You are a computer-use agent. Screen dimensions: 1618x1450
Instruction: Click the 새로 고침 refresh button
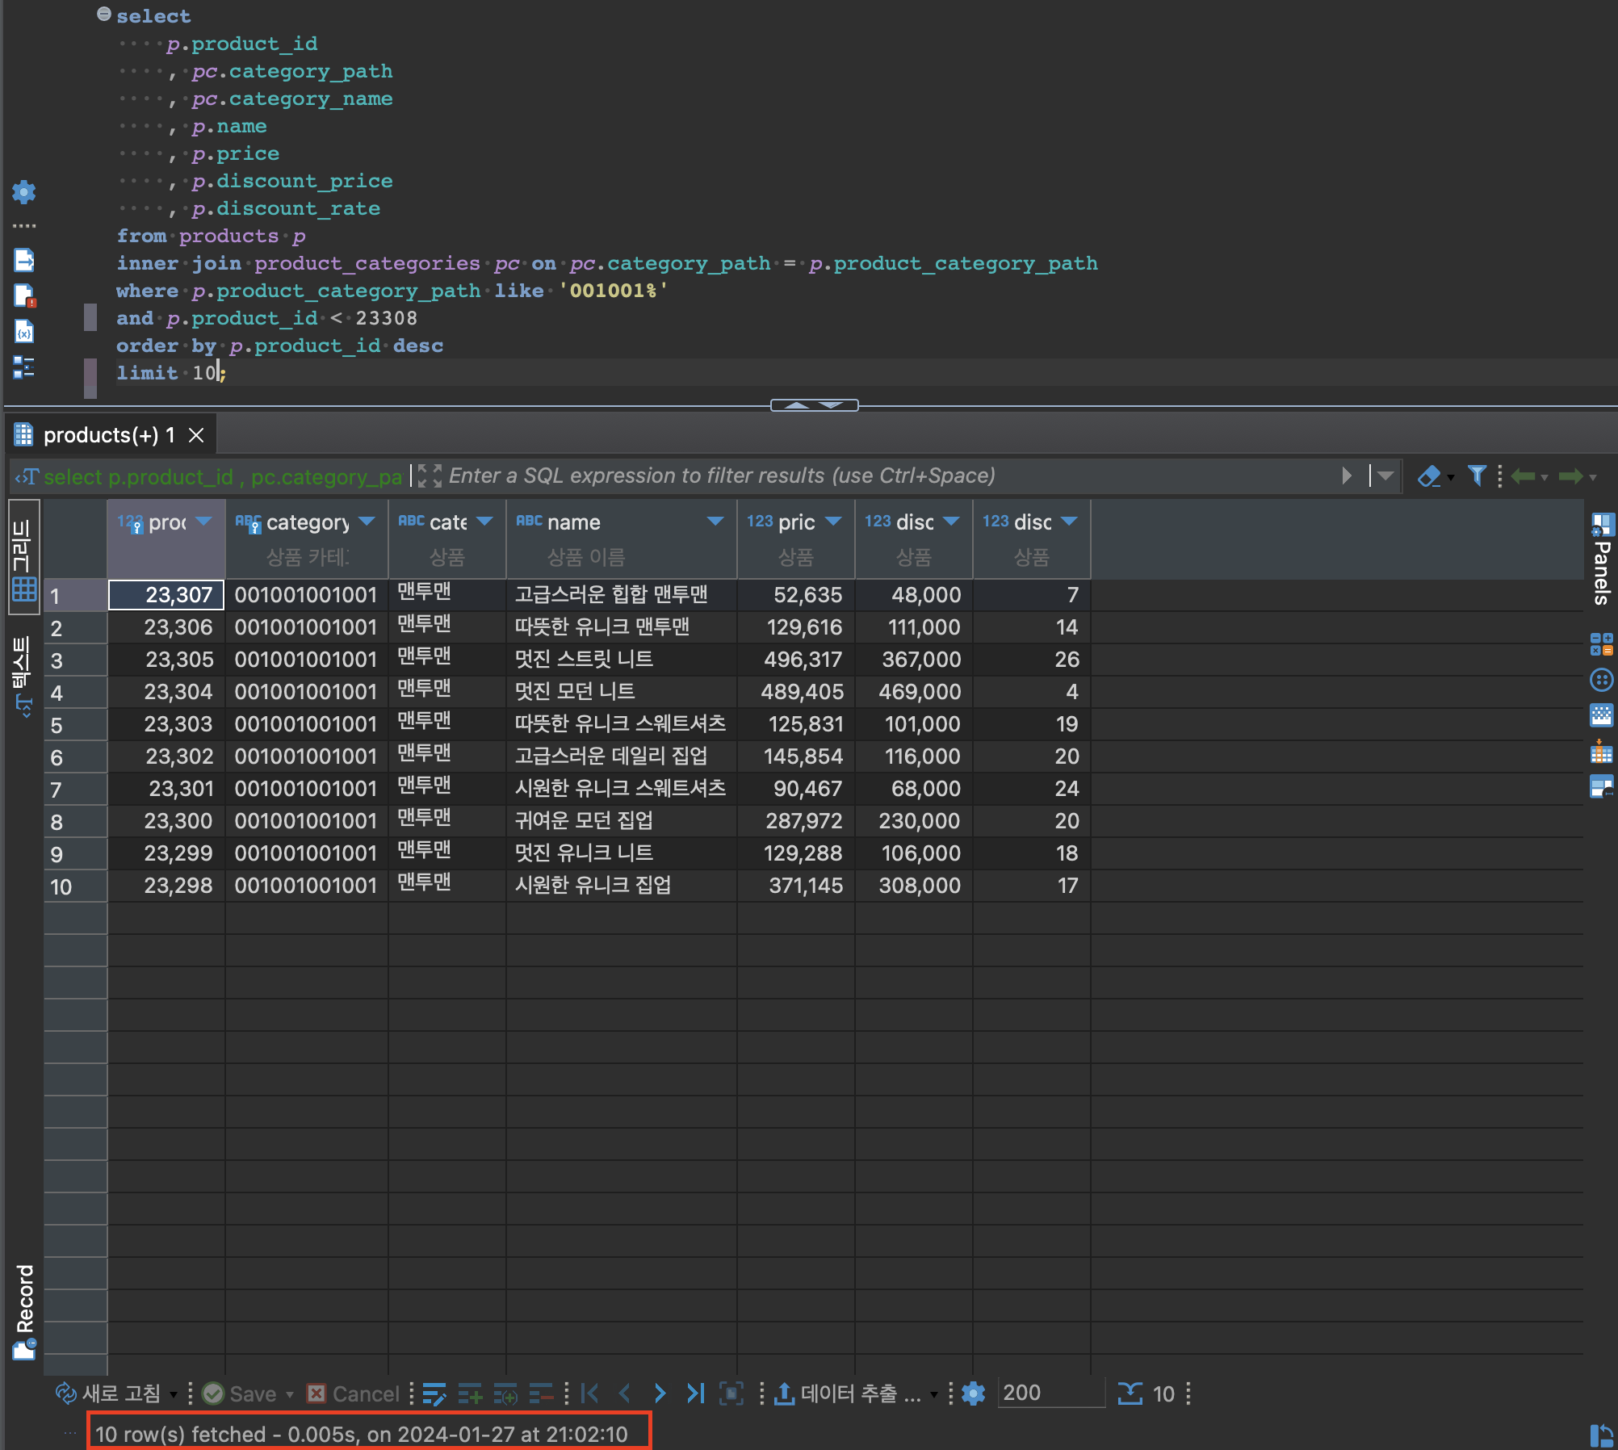(x=108, y=1393)
